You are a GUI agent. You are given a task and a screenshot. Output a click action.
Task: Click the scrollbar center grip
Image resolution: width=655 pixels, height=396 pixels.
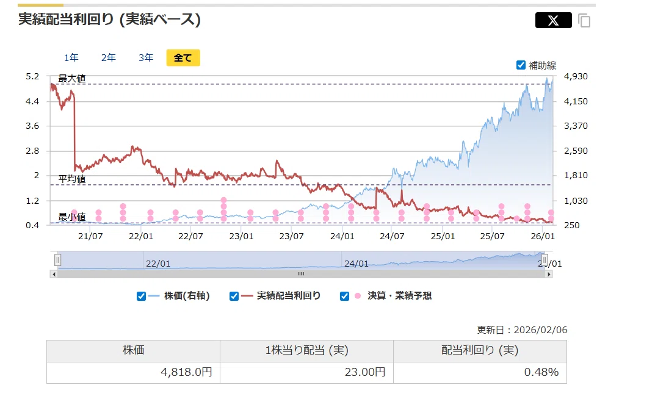pyautogui.click(x=301, y=274)
